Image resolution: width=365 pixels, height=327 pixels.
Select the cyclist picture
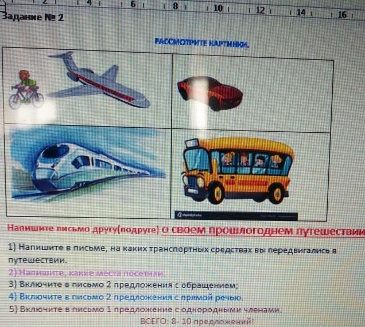click(x=26, y=90)
